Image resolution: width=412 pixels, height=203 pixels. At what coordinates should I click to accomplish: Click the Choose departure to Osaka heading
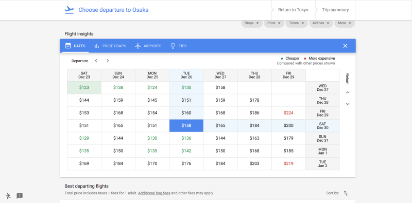click(113, 10)
